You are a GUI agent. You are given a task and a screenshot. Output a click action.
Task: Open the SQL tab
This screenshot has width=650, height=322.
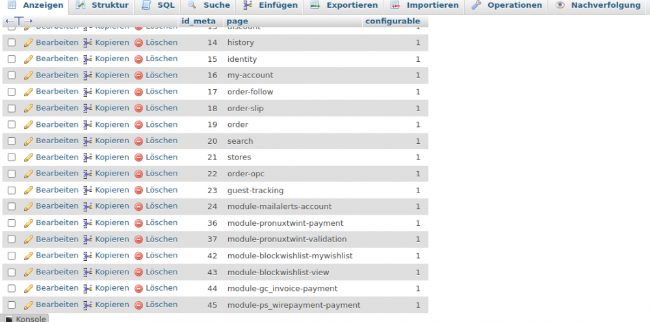click(x=159, y=6)
